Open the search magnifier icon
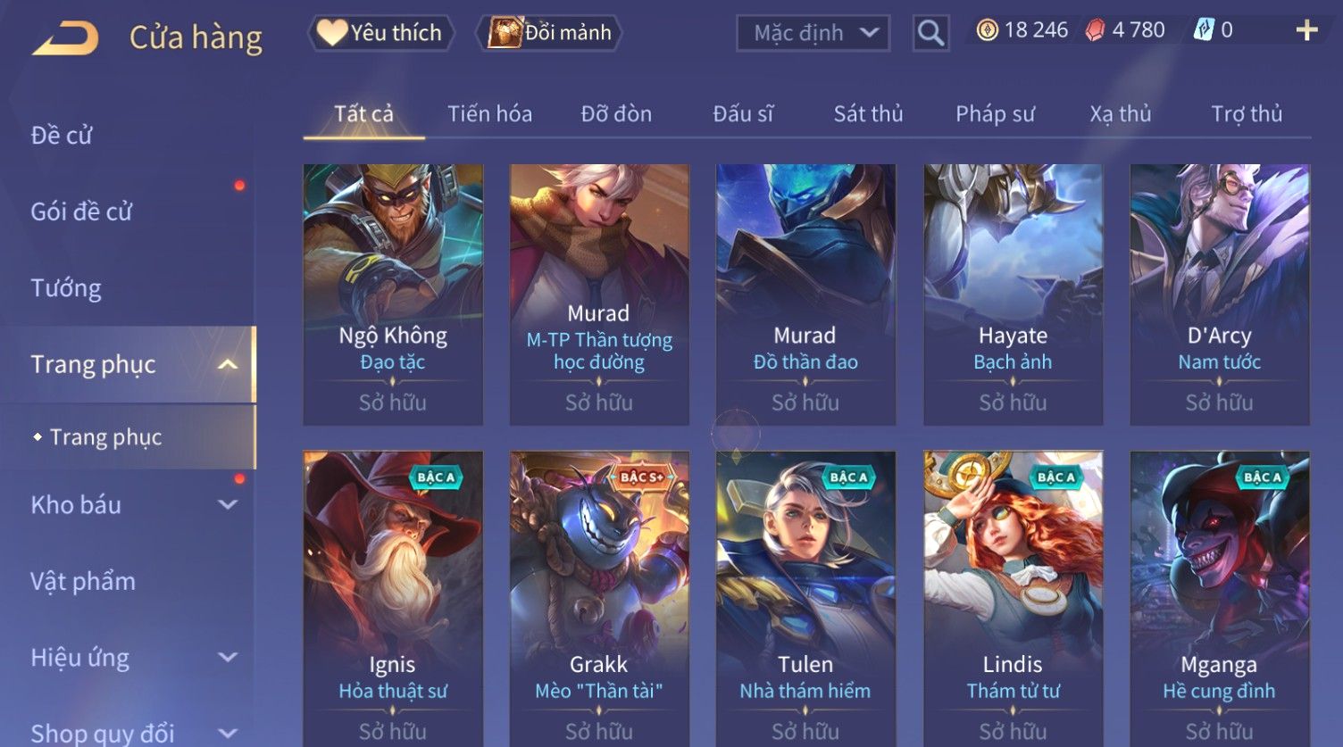 coord(930,34)
